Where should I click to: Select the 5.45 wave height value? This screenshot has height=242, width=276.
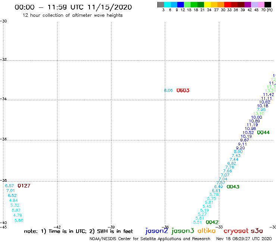coord(207,206)
